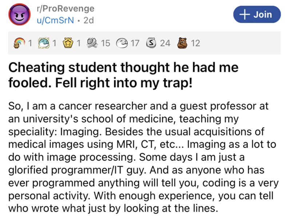Click the count 12 beside bear award

coord(195,44)
